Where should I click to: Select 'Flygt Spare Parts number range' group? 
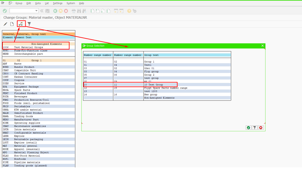pyautogui.click(x=166, y=88)
